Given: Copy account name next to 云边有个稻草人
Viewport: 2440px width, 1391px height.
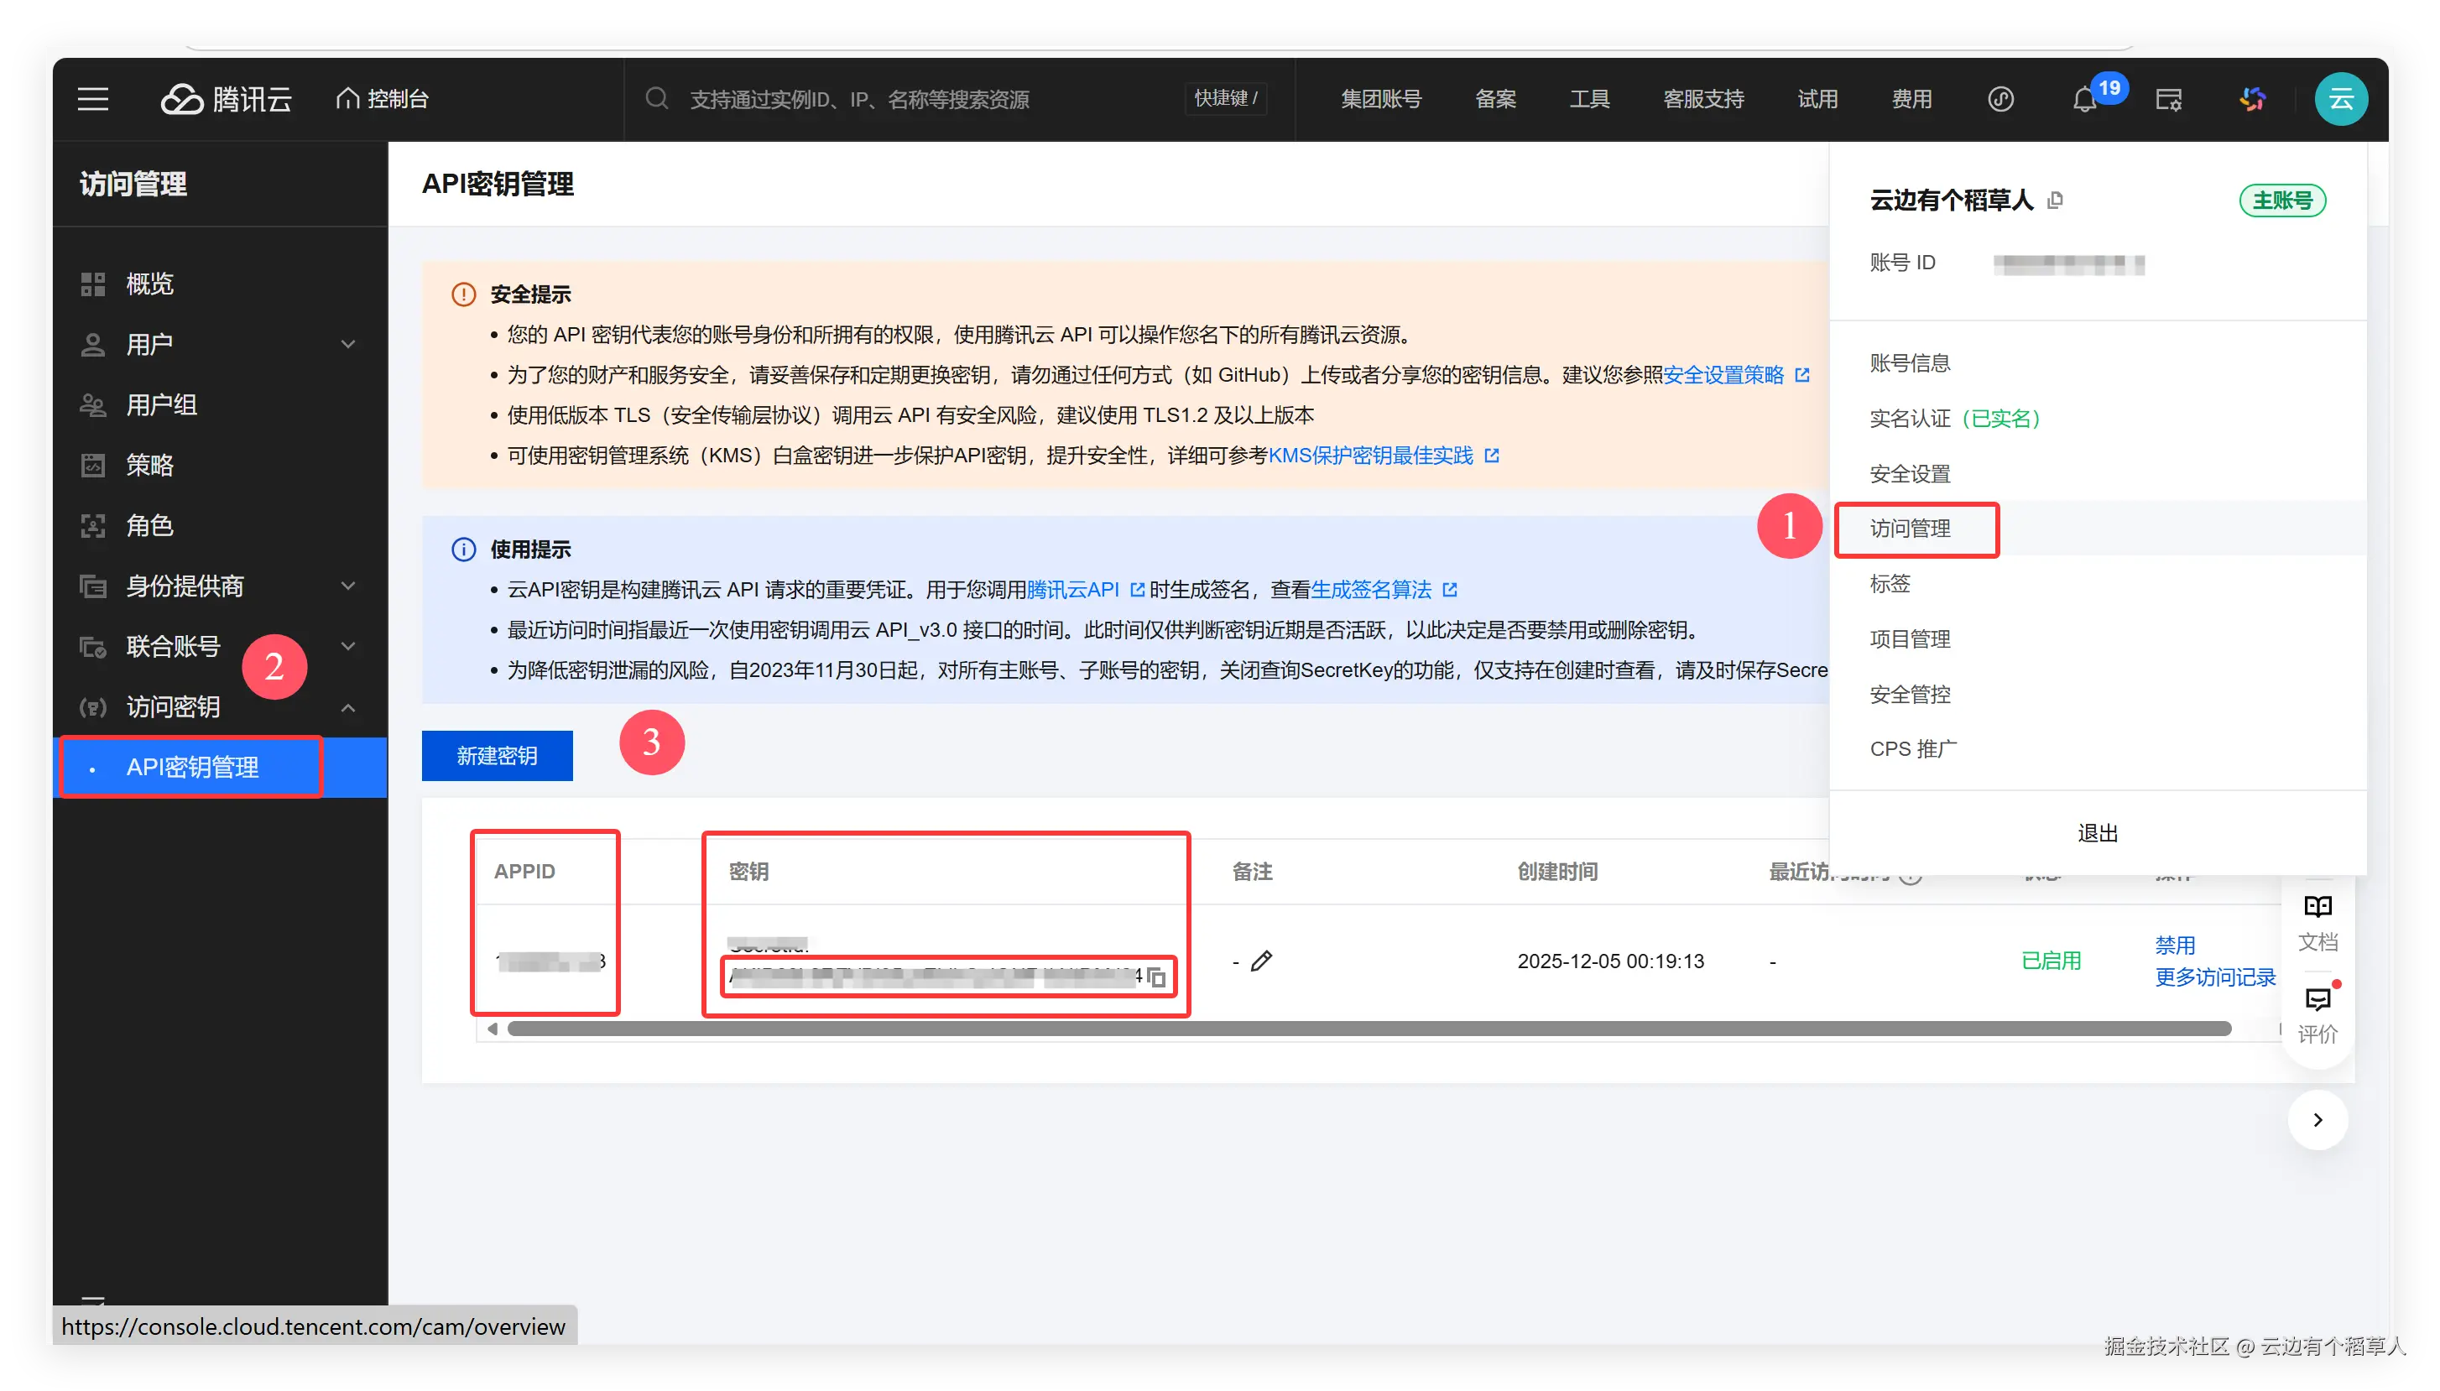Looking at the screenshot, I should [x=2056, y=201].
